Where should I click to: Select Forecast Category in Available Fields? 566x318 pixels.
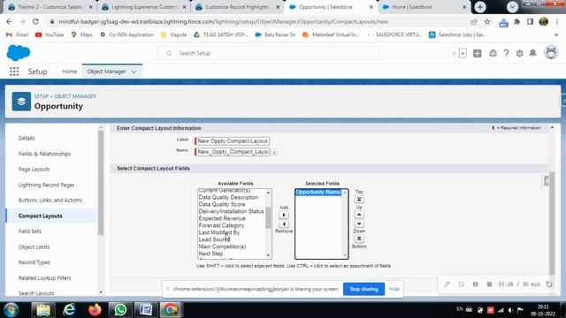click(x=221, y=225)
